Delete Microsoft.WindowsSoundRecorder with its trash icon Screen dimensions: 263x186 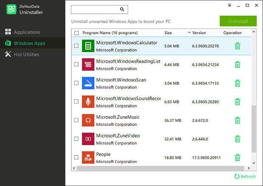(238, 102)
